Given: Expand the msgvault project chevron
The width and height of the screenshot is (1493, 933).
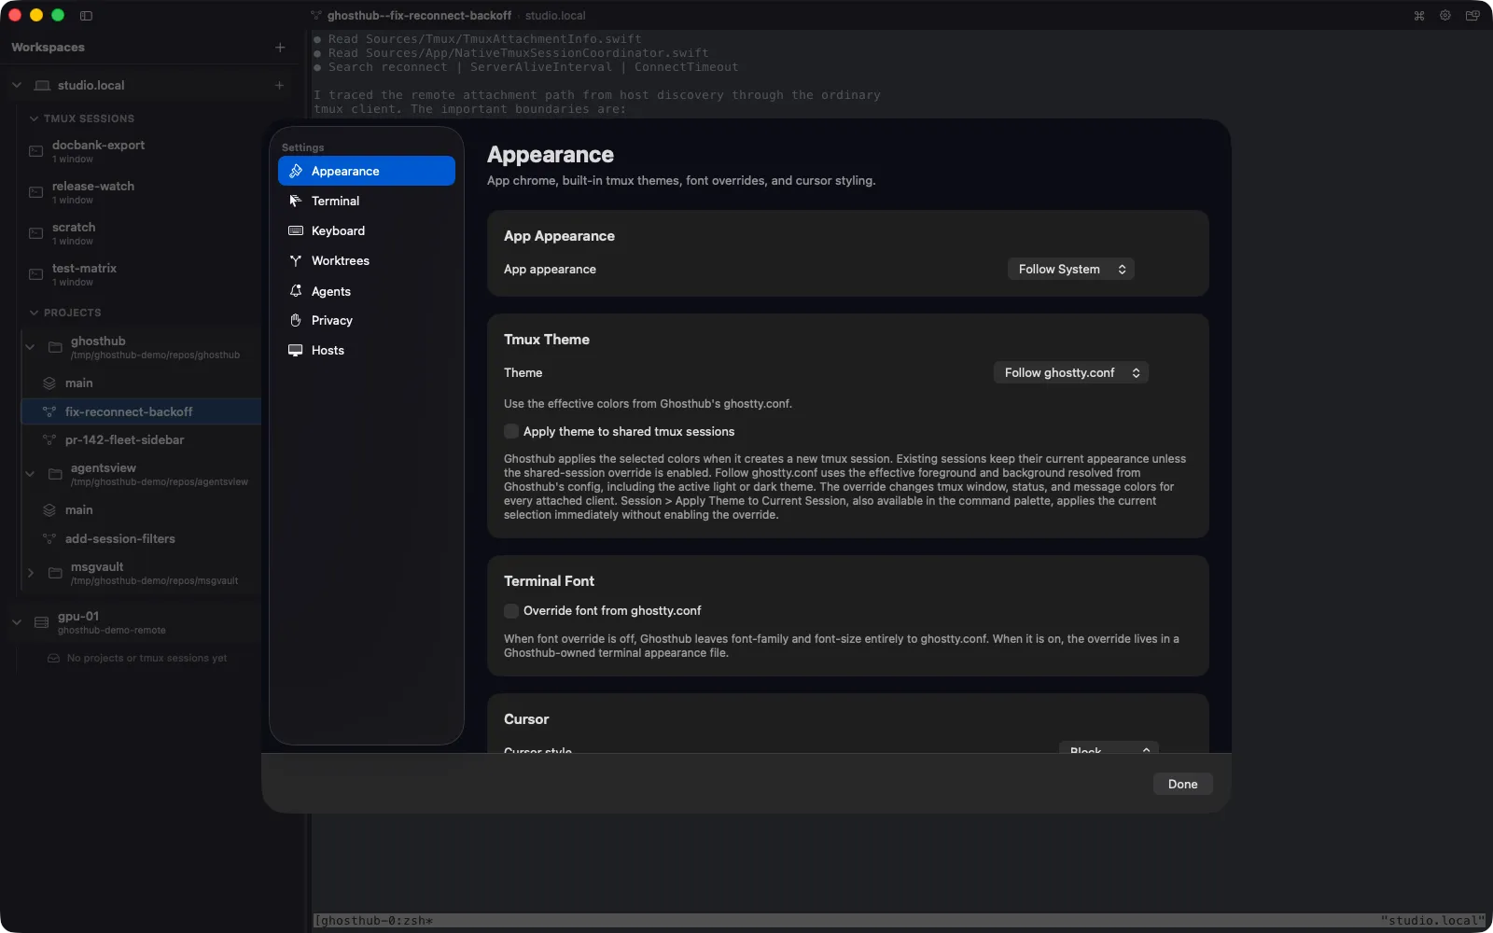Looking at the screenshot, I should tap(30, 573).
